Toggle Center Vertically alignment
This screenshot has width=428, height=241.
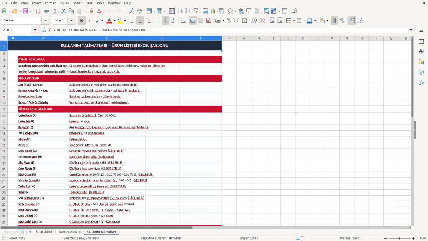coord(165,21)
